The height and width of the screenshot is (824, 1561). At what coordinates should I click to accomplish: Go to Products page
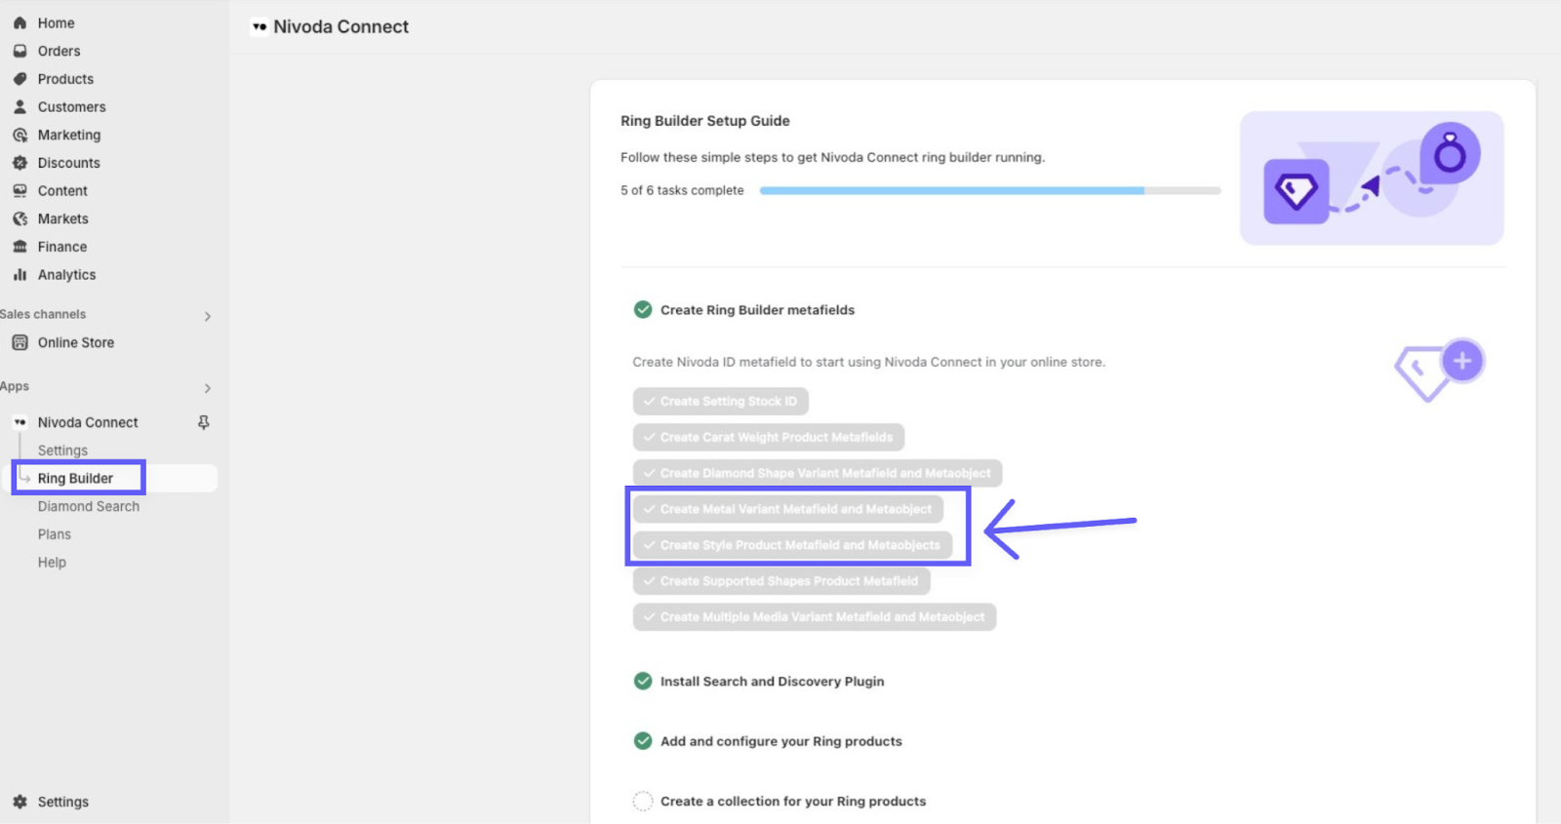pos(65,79)
